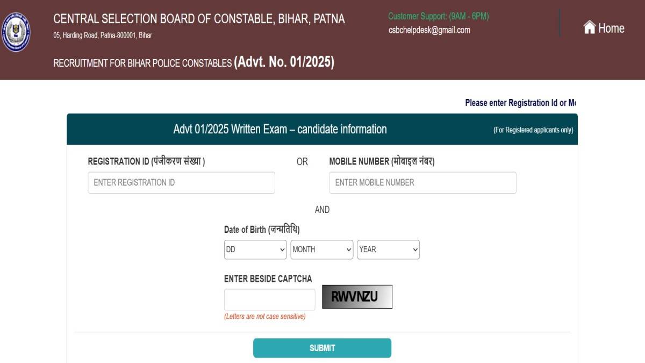The height and width of the screenshot is (363, 645).
Task: Click the captcha text entry box
Action: click(269, 300)
